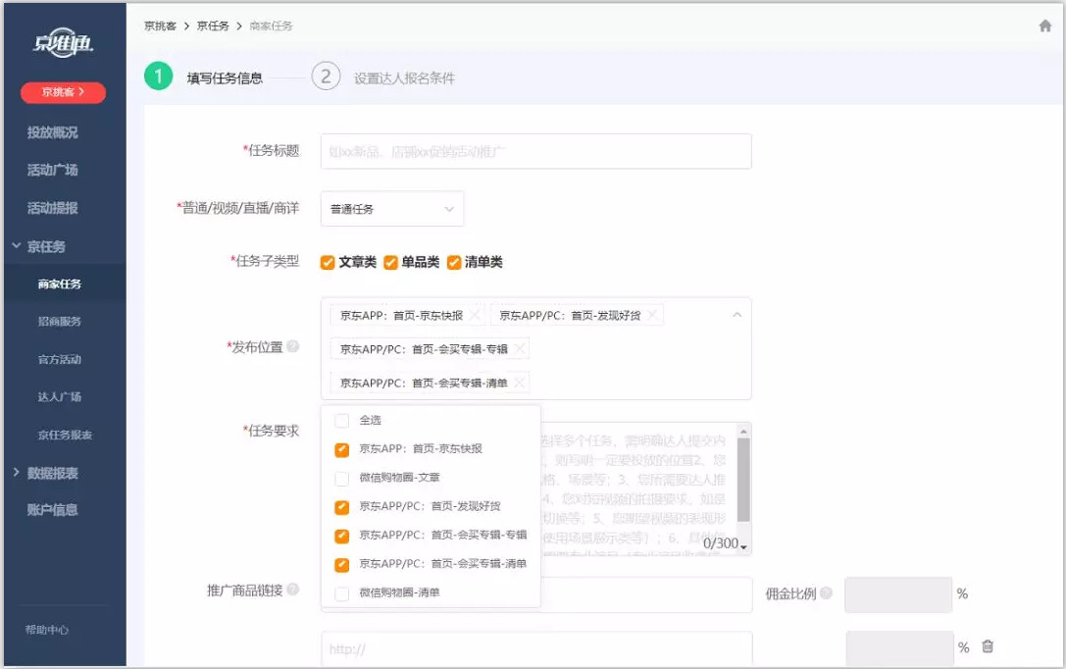Expand the 数据报表 sidebar section
This screenshot has width=1066, height=669.
coord(17,472)
